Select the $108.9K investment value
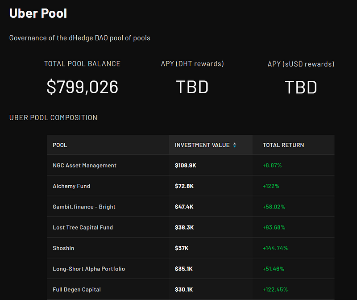 click(185, 165)
